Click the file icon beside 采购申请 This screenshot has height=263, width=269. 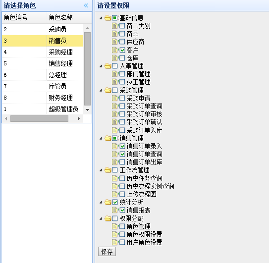pyautogui.click(x=114, y=98)
